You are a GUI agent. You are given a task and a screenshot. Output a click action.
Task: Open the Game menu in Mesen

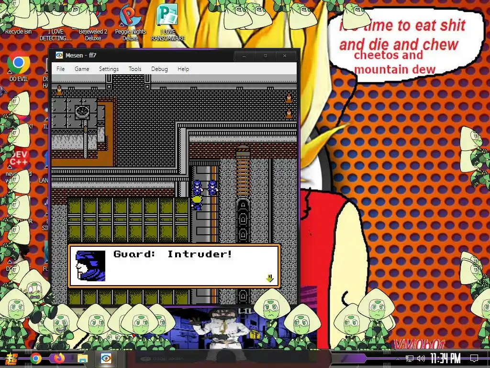[82, 69]
